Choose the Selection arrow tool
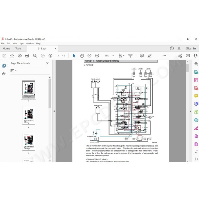 pos(74,56)
